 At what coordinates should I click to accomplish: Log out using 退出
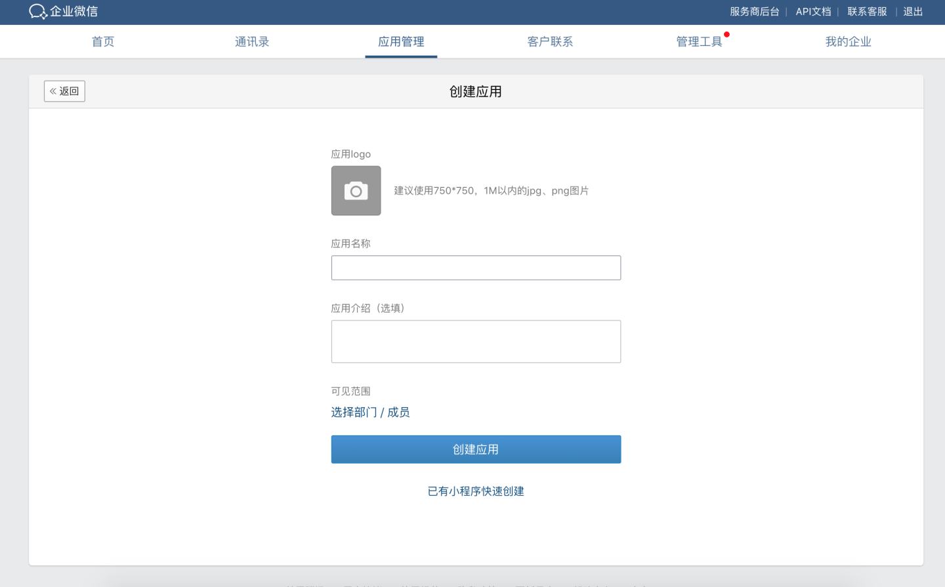[912, 12]
